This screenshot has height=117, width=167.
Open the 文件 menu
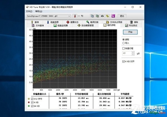(x=29, y=11)
